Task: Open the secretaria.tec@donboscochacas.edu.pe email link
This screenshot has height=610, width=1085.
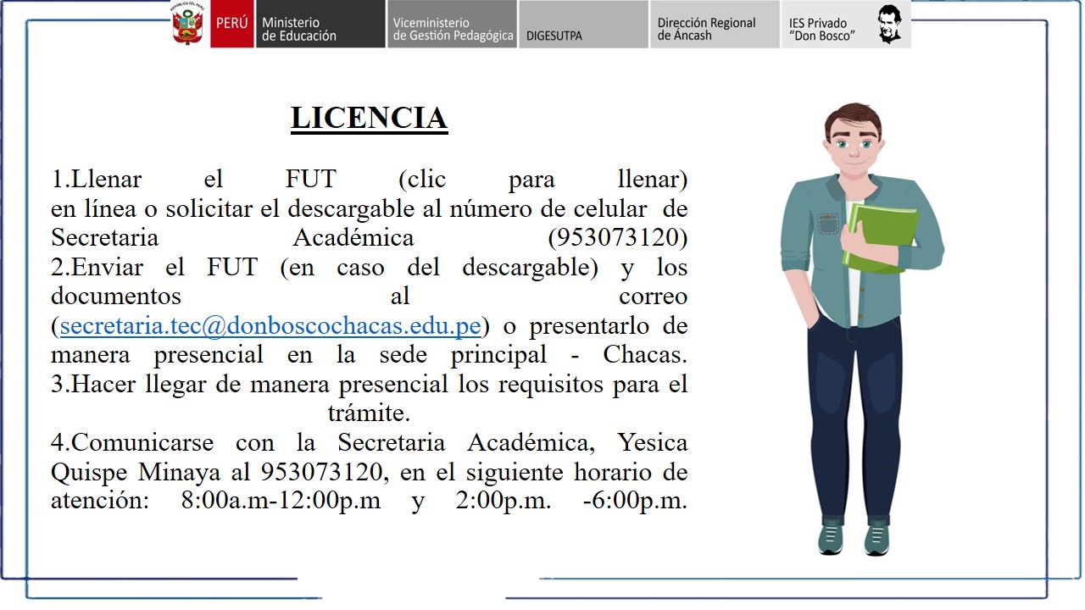Action: coord(270,325)
